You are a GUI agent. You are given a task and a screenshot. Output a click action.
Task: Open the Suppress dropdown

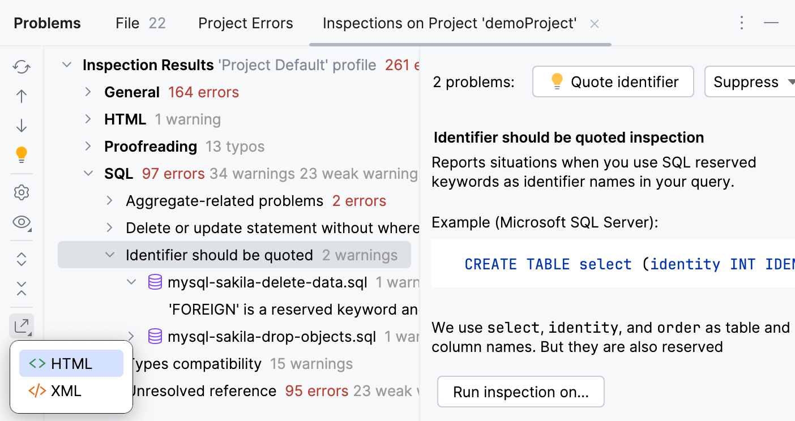(753, 81)
